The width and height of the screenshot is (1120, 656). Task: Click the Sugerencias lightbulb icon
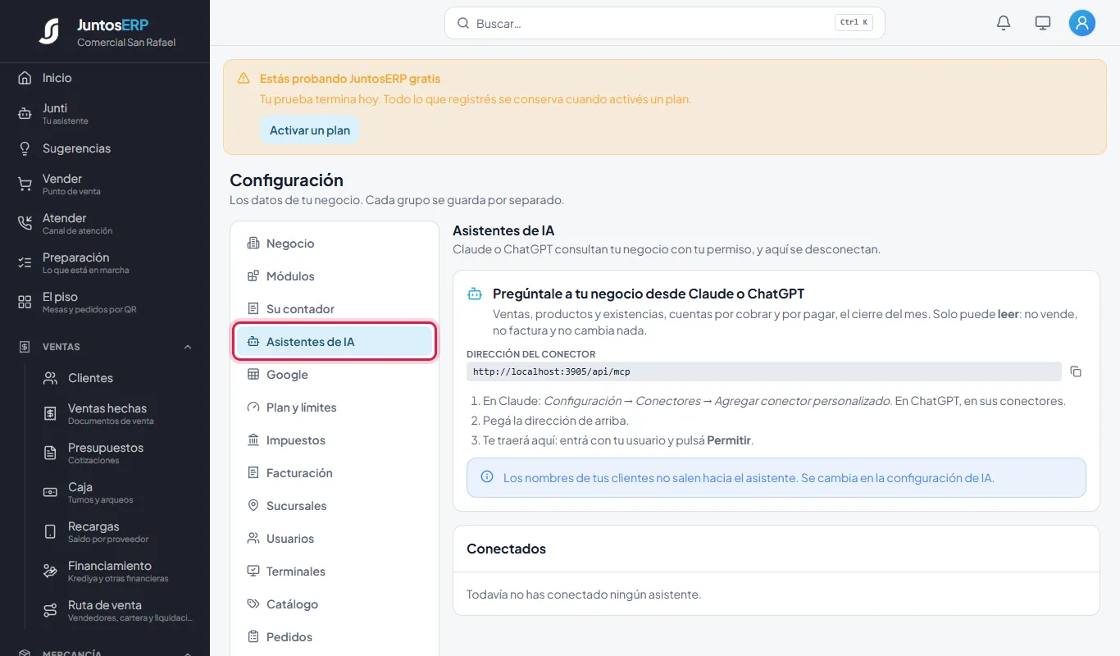(x=25, y=148)
